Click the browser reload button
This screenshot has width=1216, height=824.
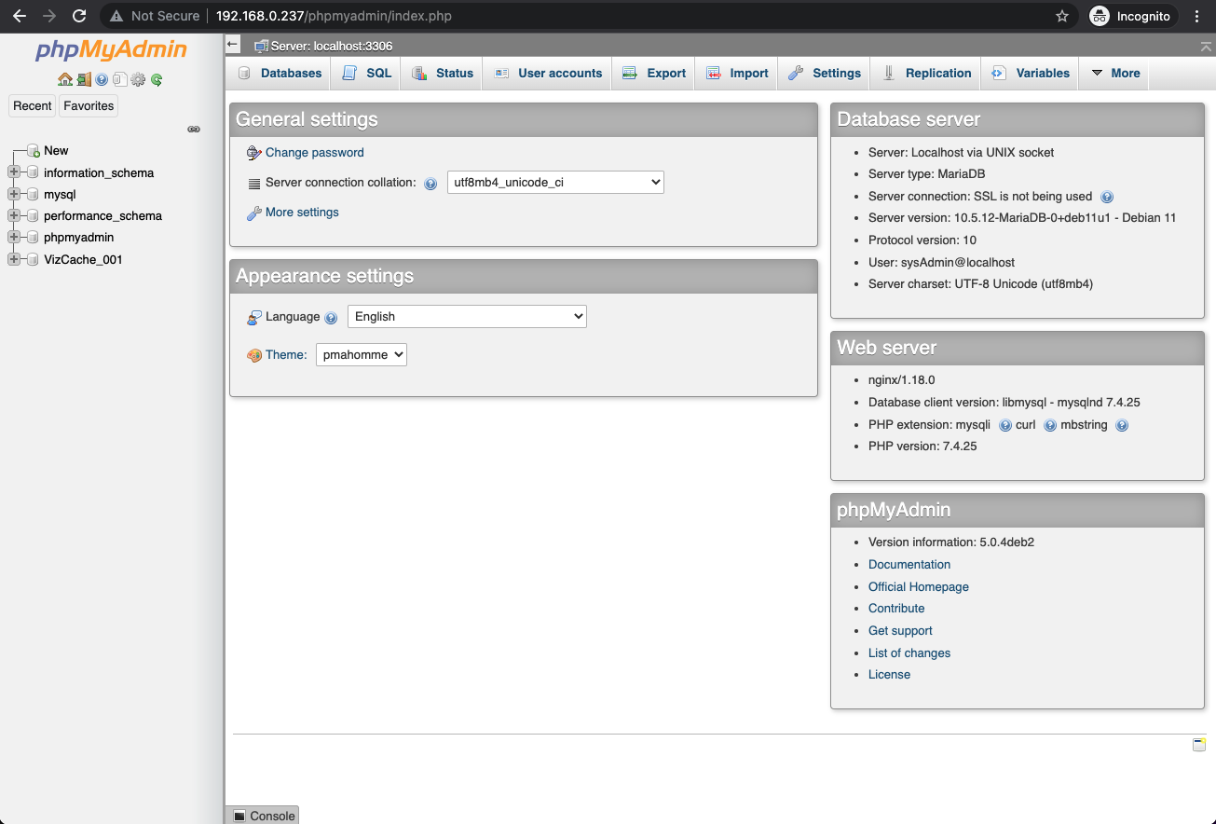(79, 16)
